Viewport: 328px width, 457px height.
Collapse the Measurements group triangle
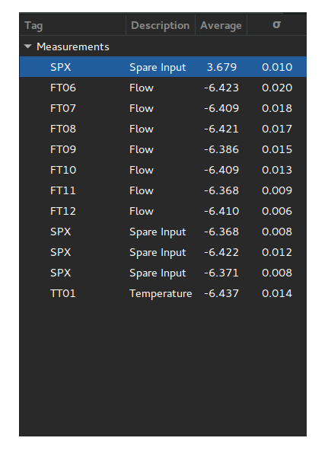(x=28, y=46)
